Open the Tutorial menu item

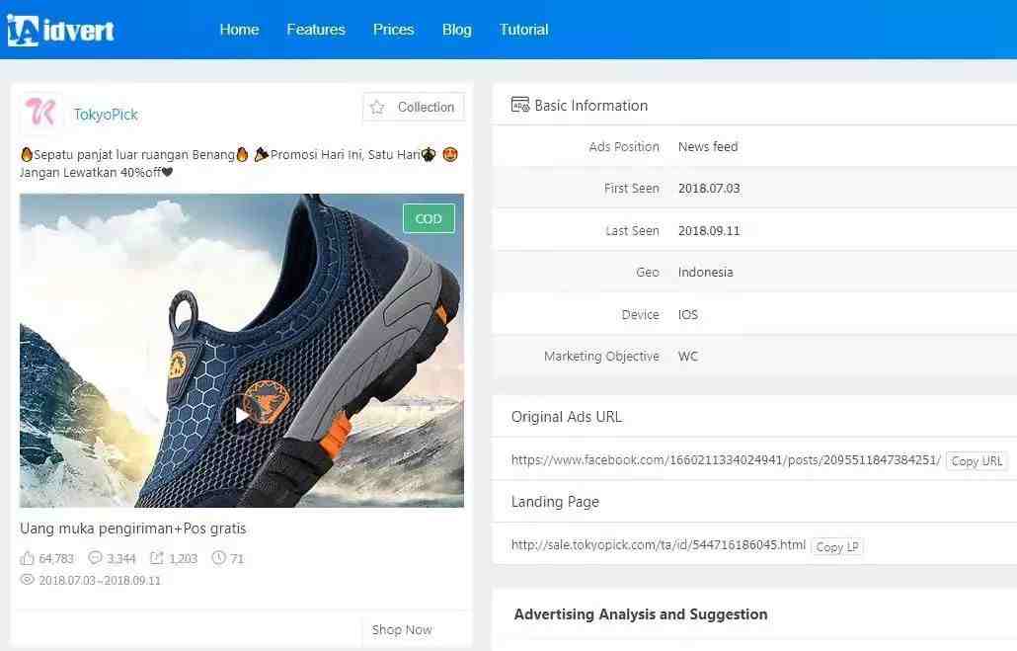523,30
